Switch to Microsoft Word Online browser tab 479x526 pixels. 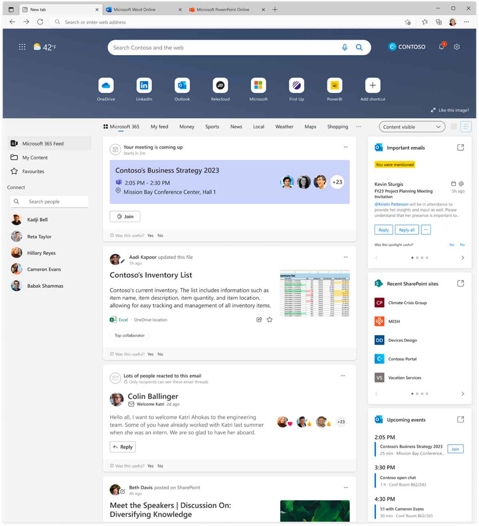[x=144, y=10]
